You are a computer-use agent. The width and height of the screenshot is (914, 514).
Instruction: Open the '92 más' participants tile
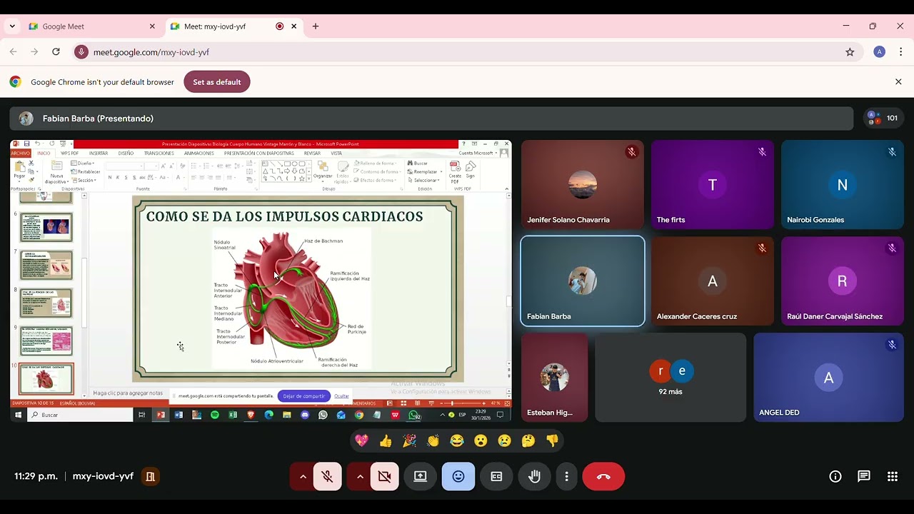point(671,378)
